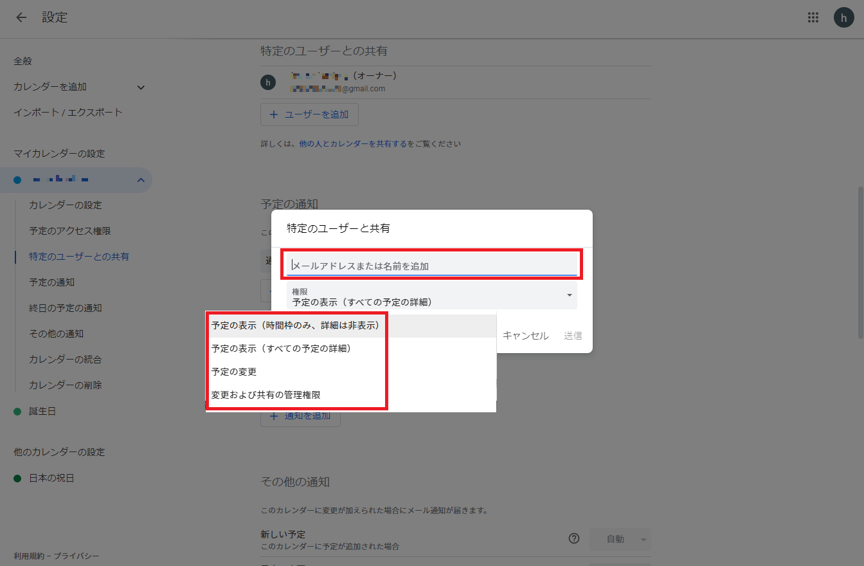864x566 pixels.
Task: Click the green dot beside 誕生日 calendar
Action: point(17,411)
